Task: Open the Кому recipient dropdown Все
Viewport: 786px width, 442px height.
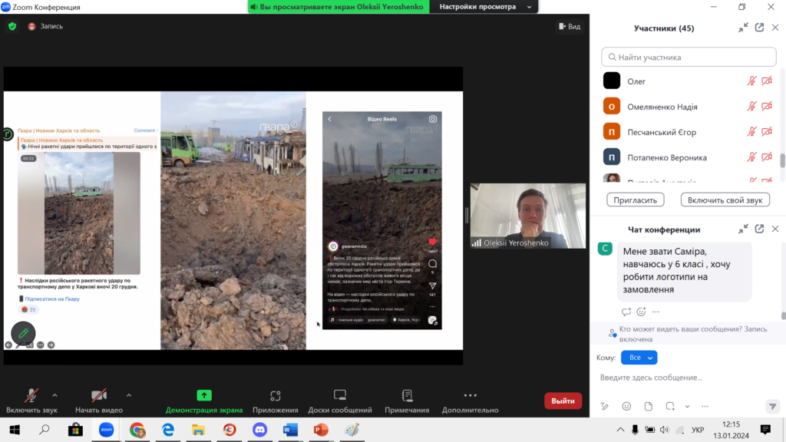Action: click(639, 358)
